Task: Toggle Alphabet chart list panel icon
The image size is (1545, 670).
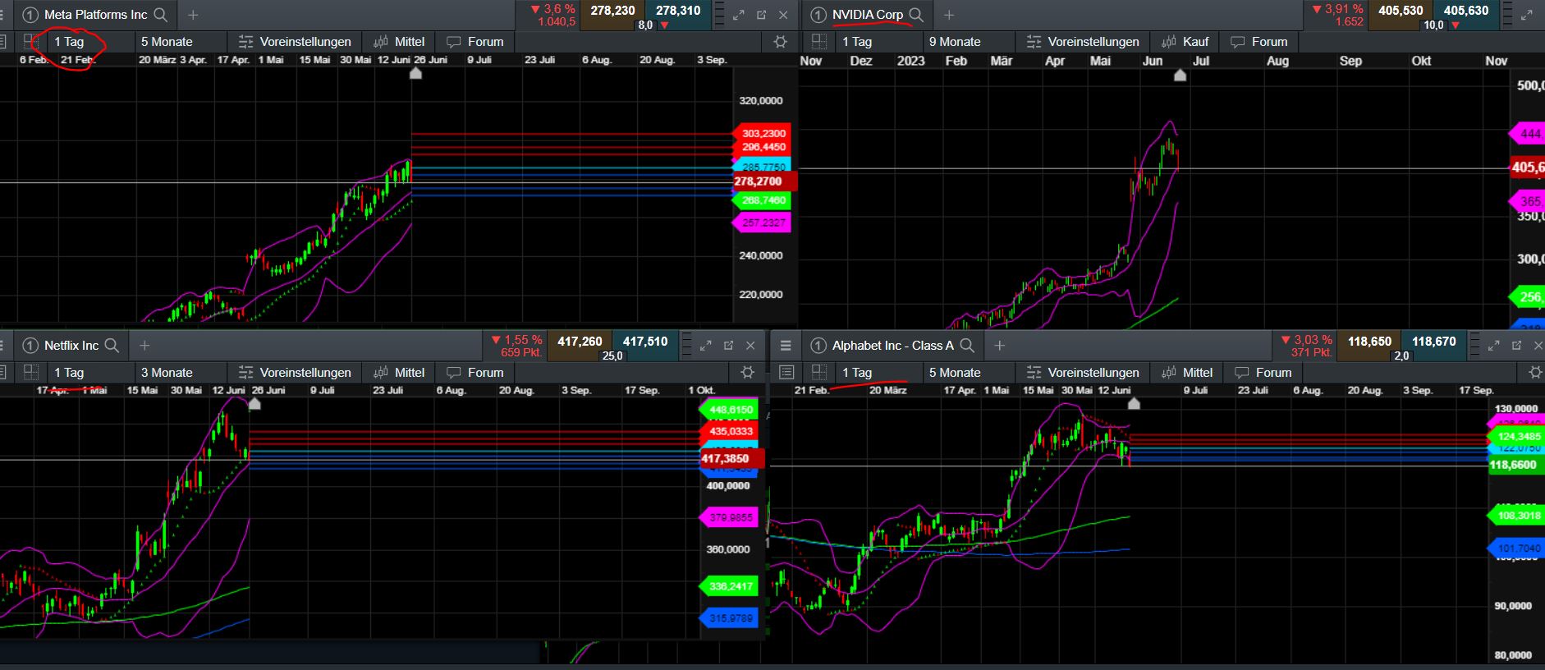Action: [x=786, y=372]
